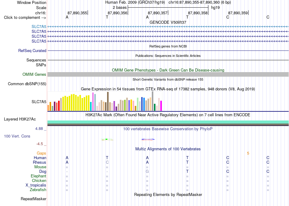Click the green conservation mark in PhyloP track
This screenshot has height=206, width=289.
(x=107, y=139)
